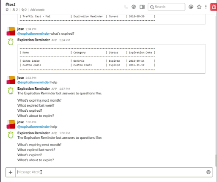This screenshot has height=182, width=217.
Task: Start a call with the phone icon
Action: (x=126, y=7)
